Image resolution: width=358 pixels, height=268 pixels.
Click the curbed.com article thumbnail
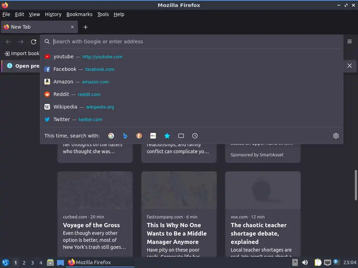pyautogui.click(x=95, y=190)
